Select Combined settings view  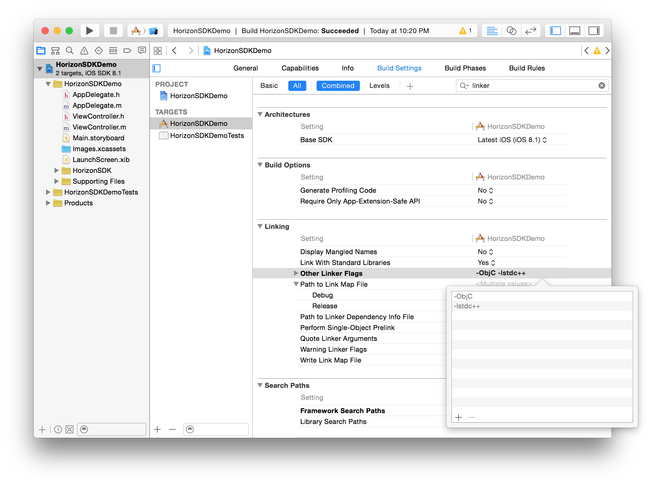tap(338, 86)
